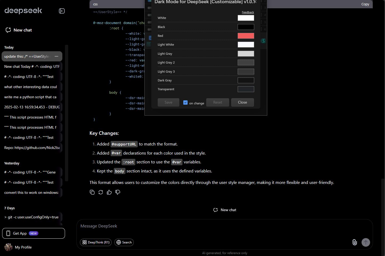
Task: Toggle DeepThink (R1) mode
Action: (96, 242)
